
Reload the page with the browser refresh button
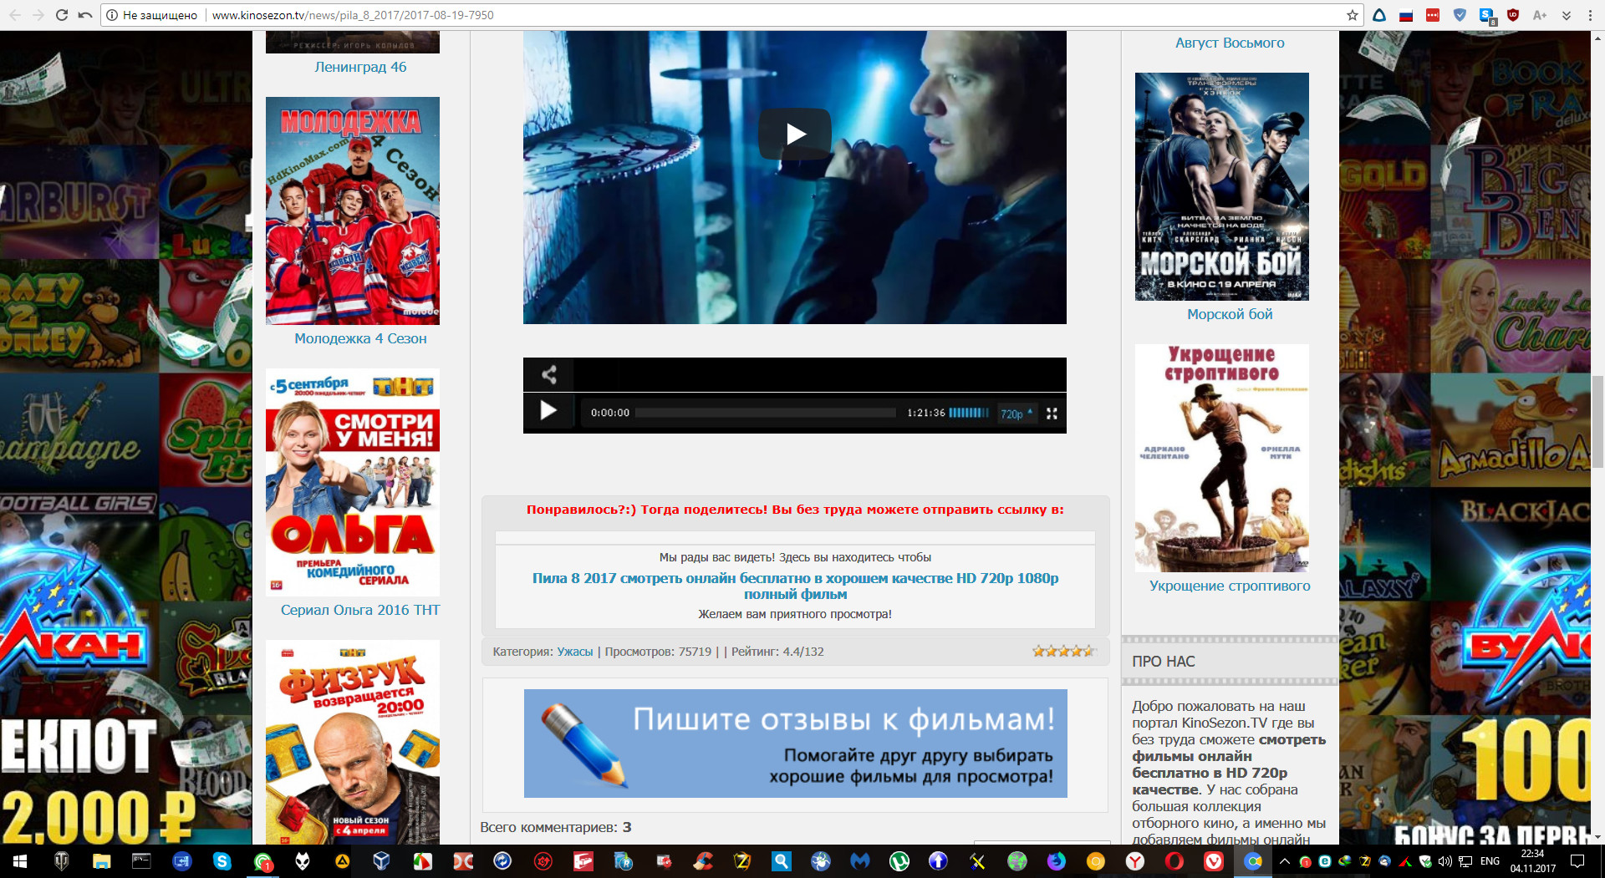click(62, 15)
